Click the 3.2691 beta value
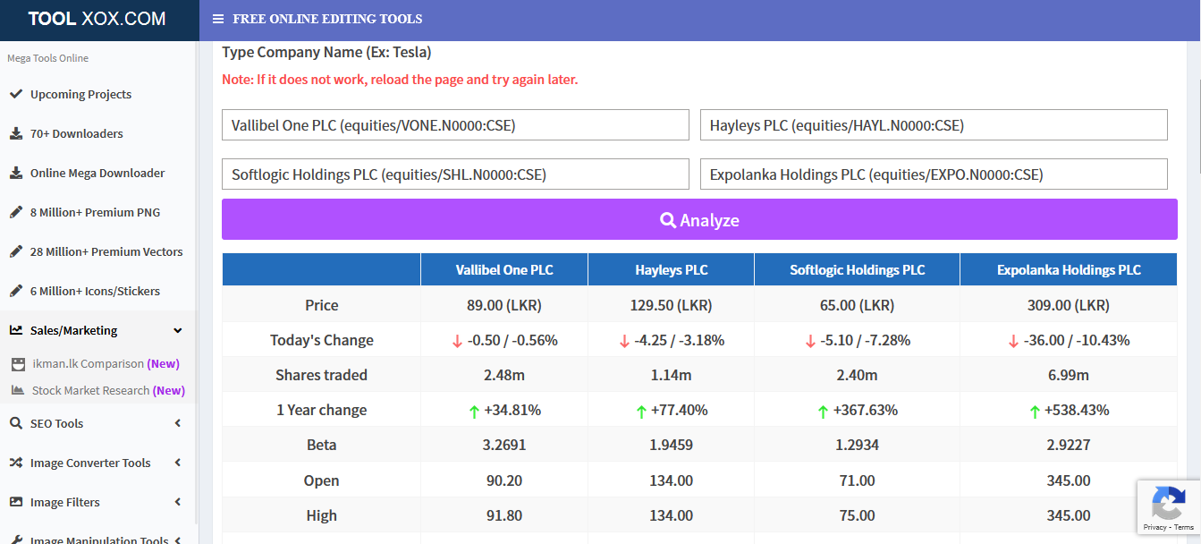 tap(504, 445)
